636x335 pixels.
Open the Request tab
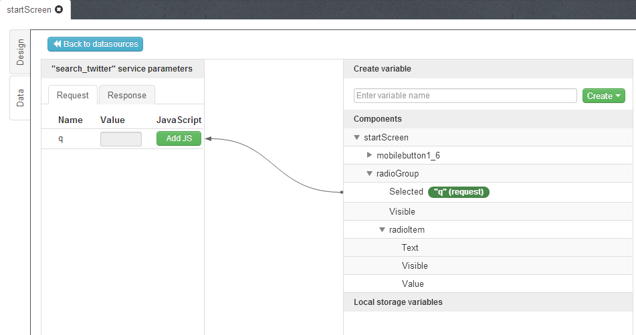(73, 95)
